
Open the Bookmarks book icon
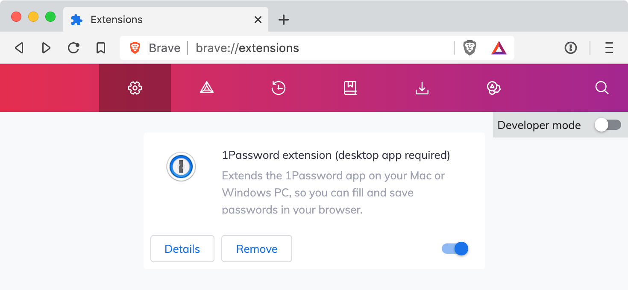[350, 88]
